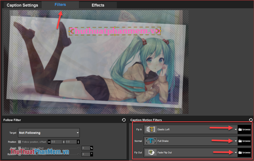Click the zoom slider right arrow
The height and width of the screenshot is (161, 254).
[x=78, y=148]
